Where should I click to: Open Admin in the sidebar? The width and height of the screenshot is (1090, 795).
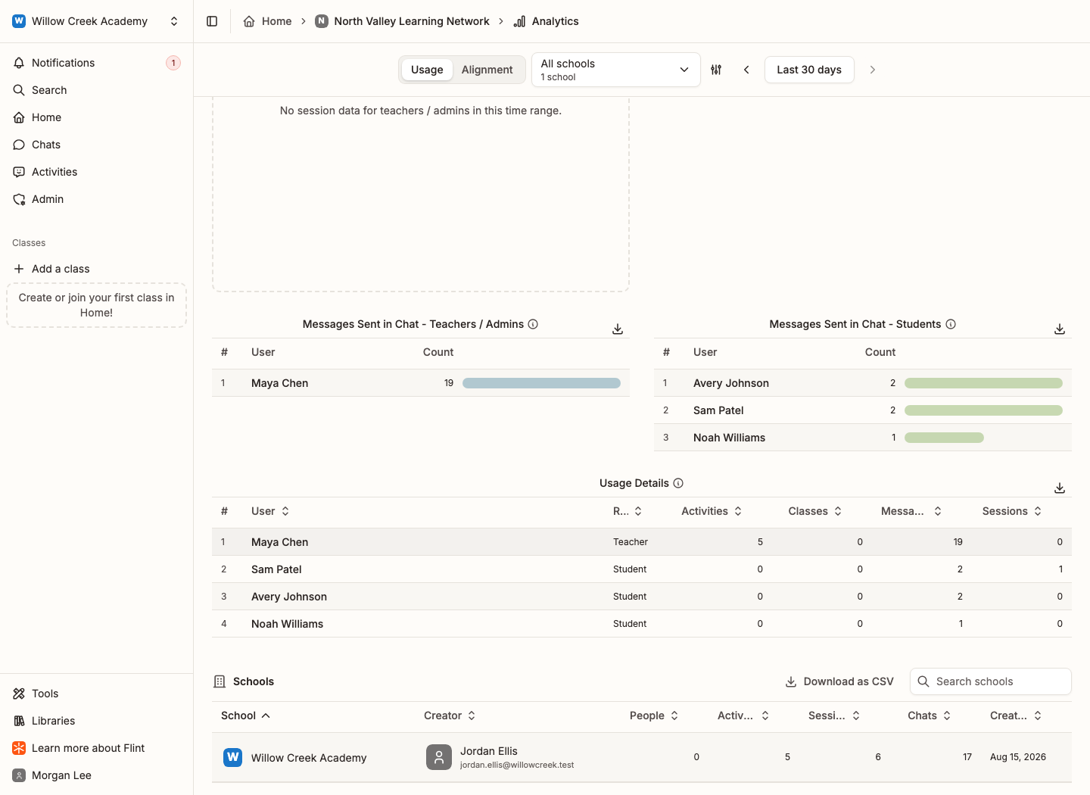pyautogui.click(x=97, y=199)
